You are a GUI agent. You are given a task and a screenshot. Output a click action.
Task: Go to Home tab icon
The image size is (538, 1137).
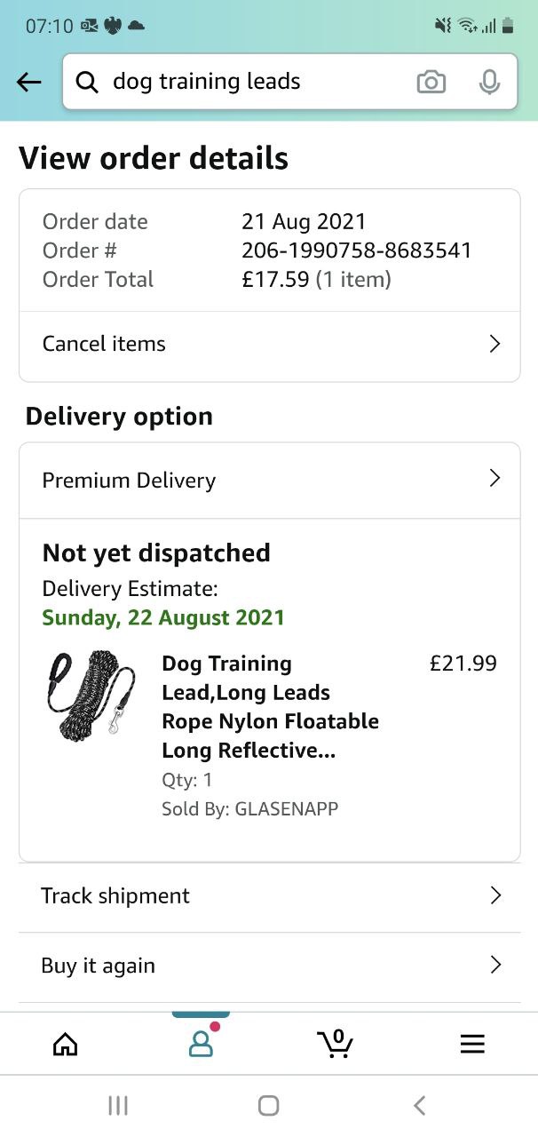65,1045
